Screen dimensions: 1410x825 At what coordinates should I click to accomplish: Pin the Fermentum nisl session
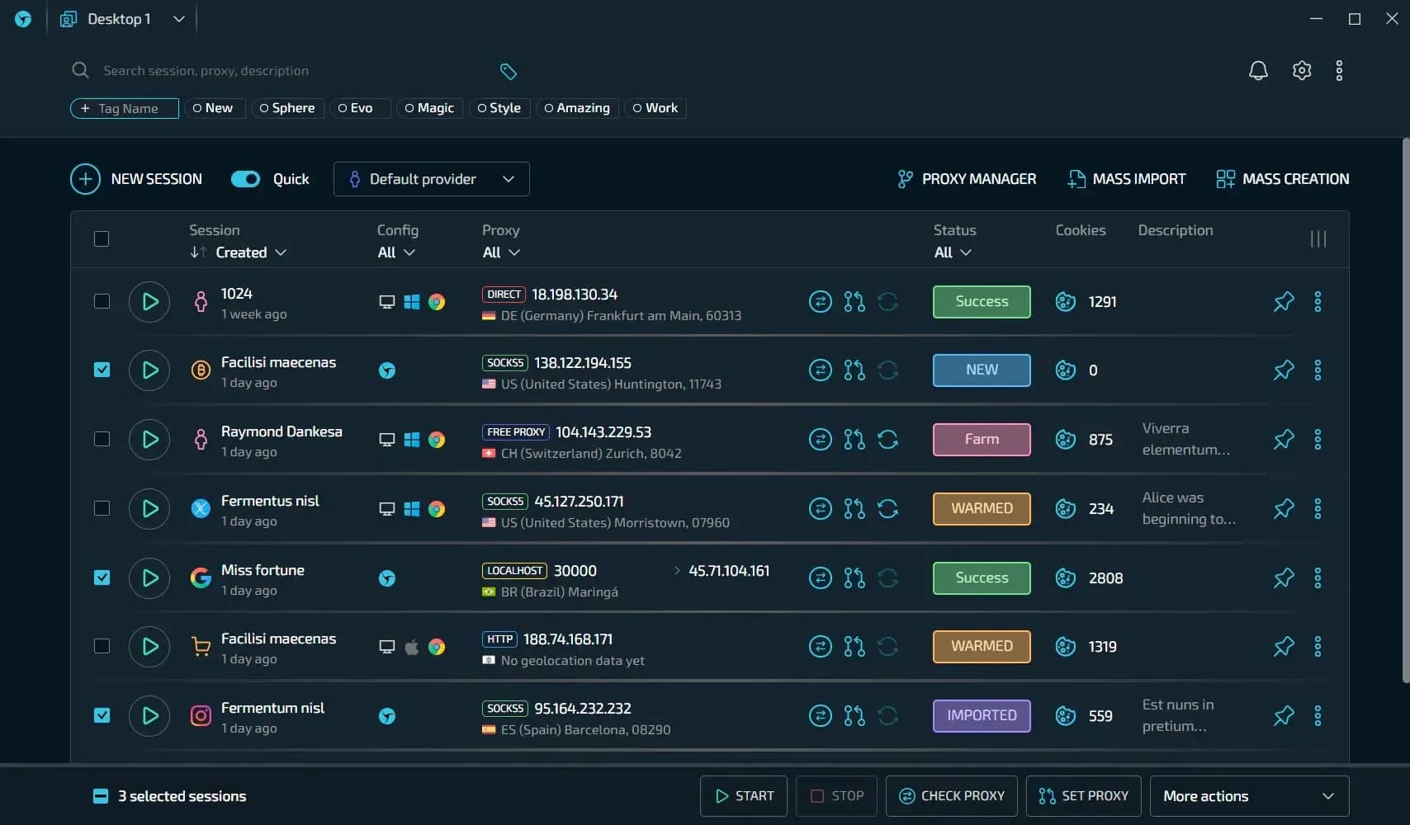[x=1284, y=716]
